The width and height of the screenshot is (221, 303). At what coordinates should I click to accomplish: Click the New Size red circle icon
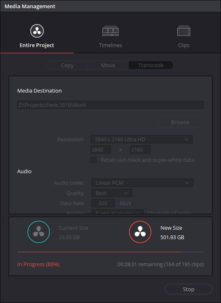tap(140, 232)
